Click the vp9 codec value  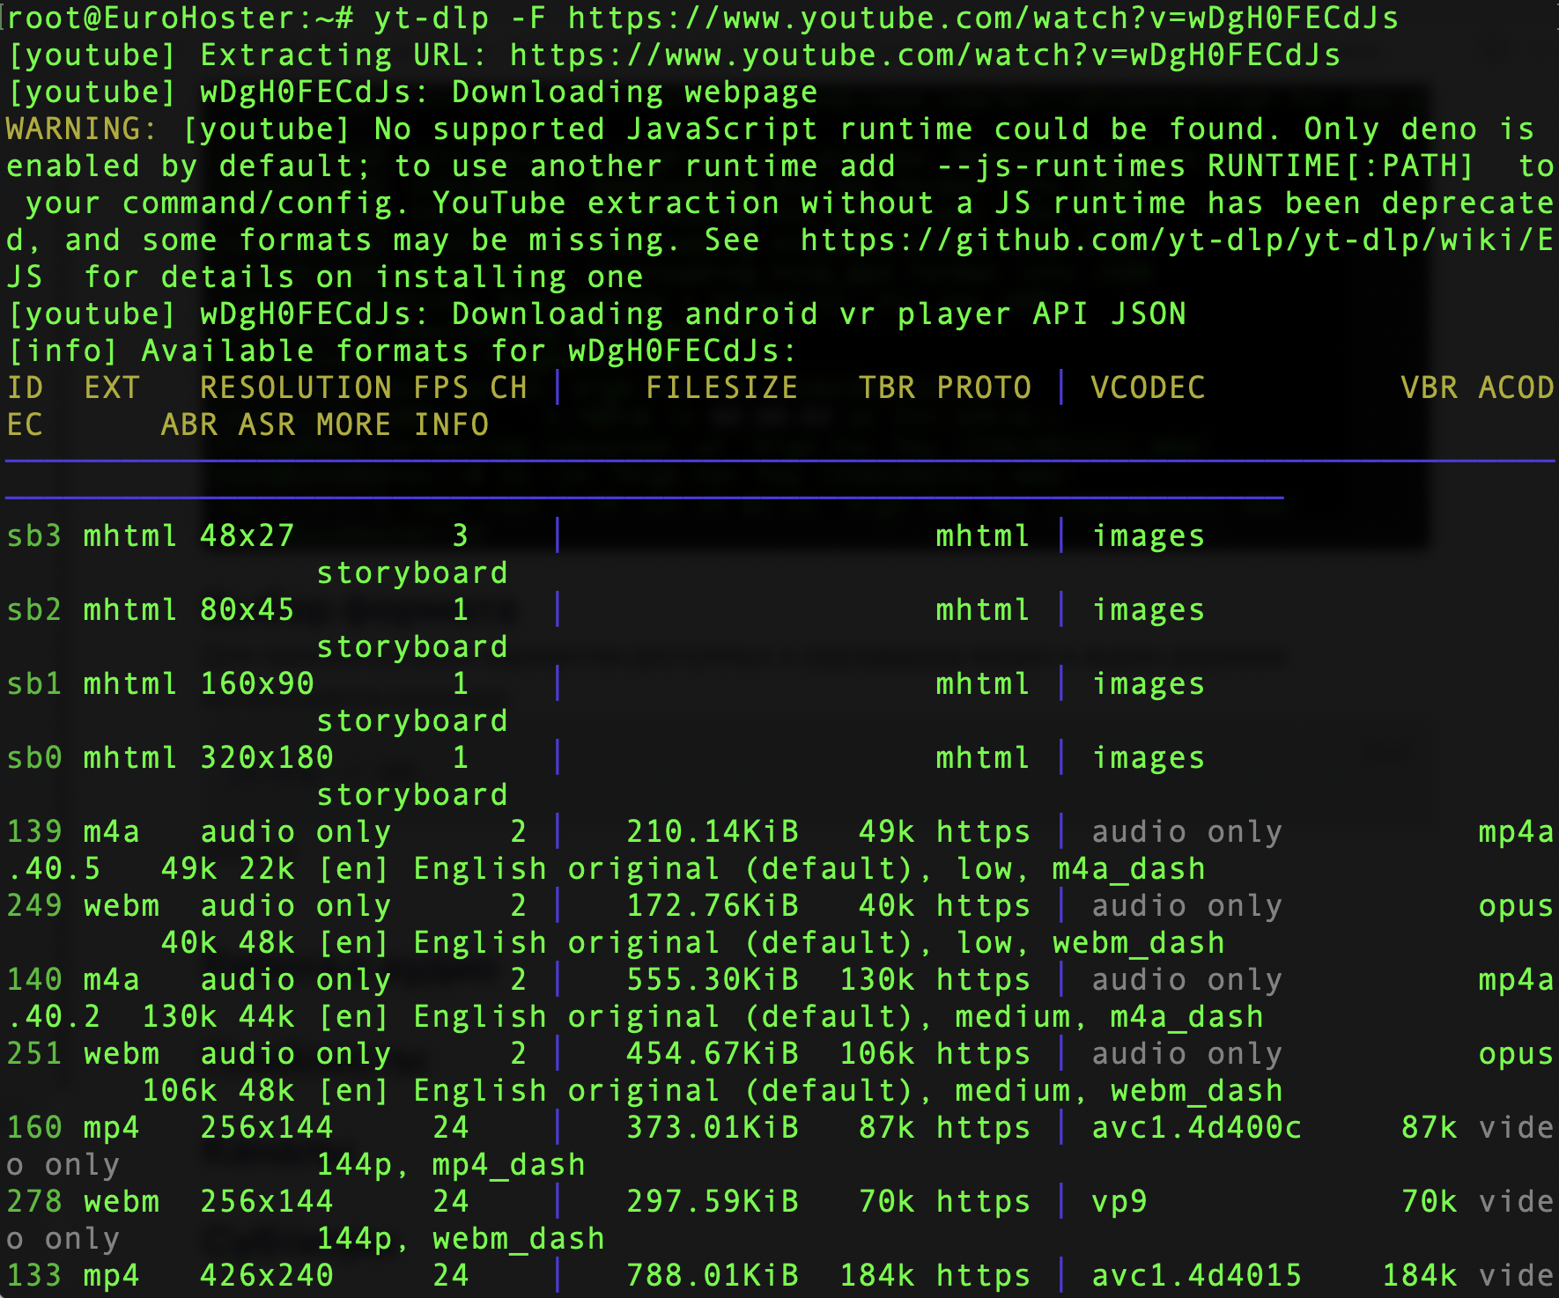[1119, 1201]
